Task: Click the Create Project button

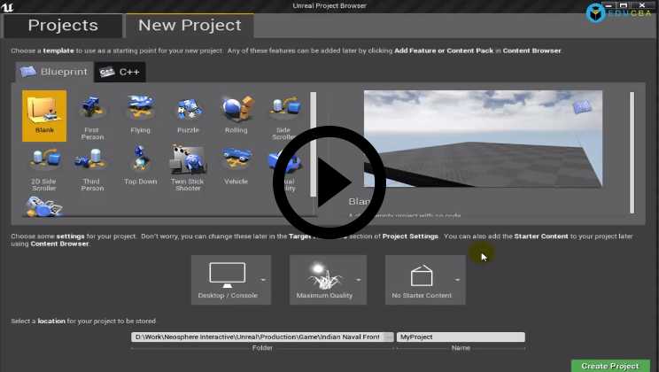Action: [610, 366]
